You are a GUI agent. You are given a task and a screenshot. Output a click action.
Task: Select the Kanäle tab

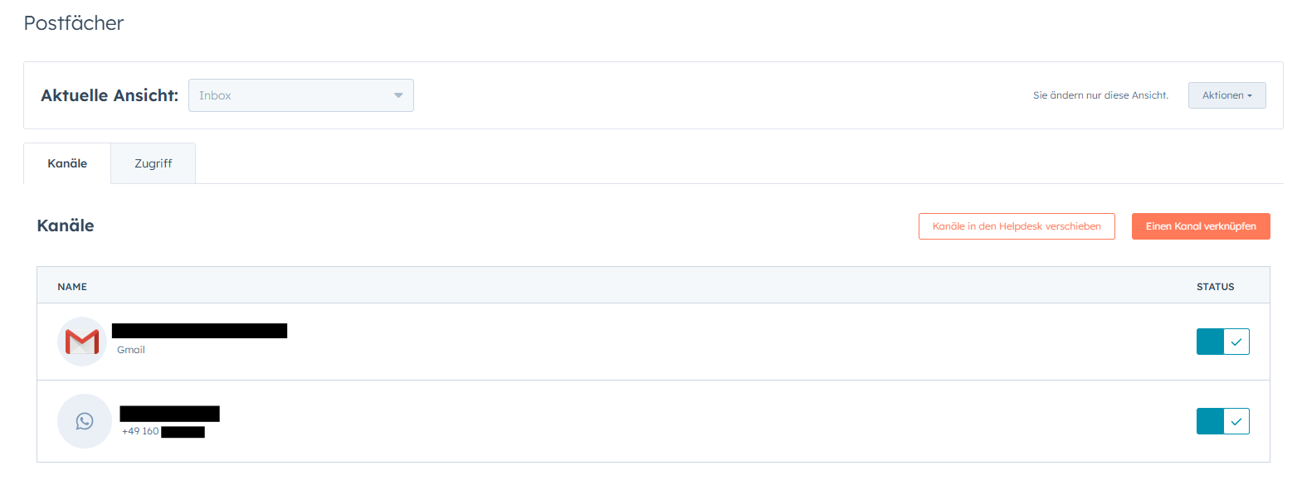click(x=67, y=163)
